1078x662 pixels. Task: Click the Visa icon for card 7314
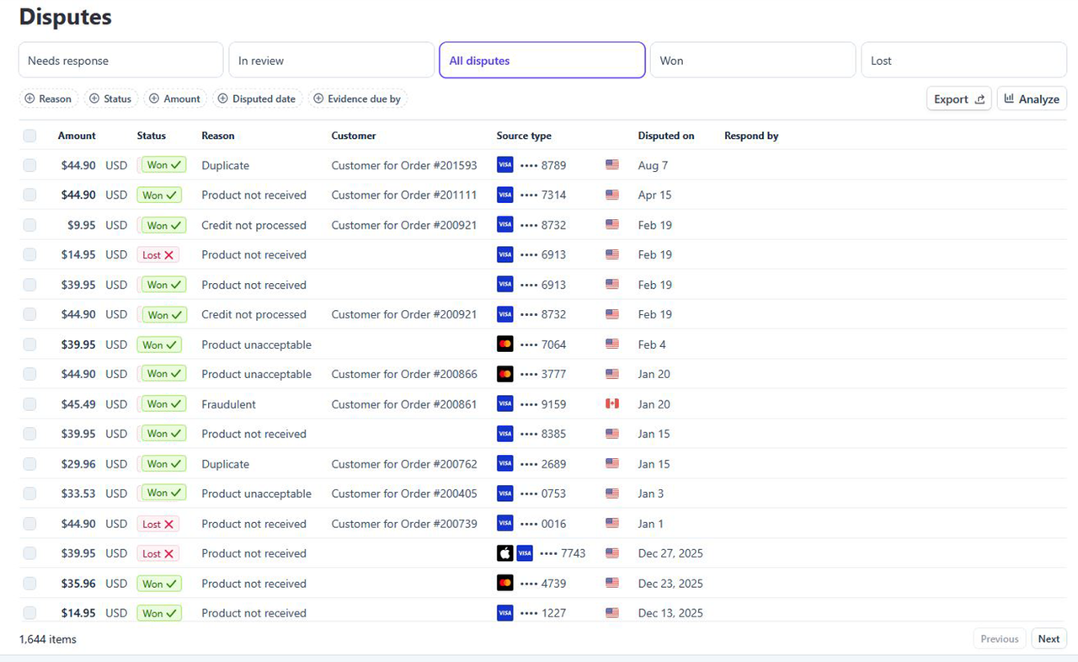tap(504, 195)
